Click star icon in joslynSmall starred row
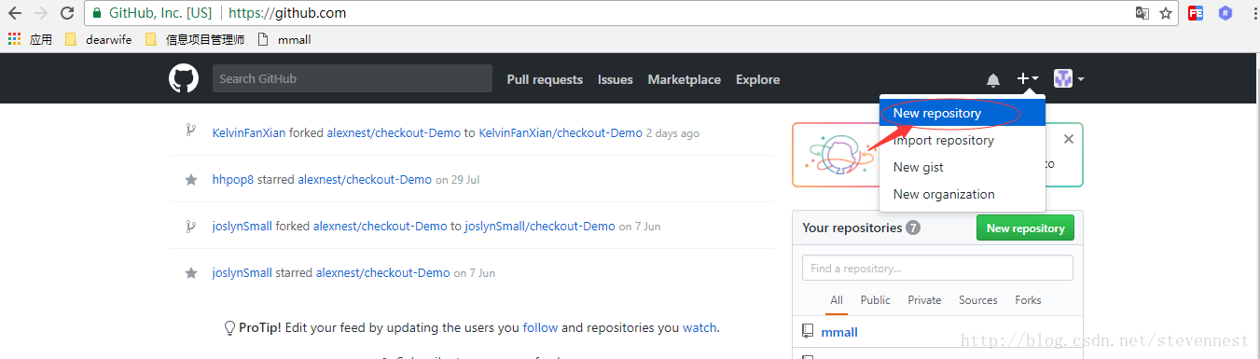 coord(191,272)
